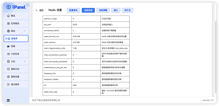
Task: Click the keyspace_hits cell
Action: click(x=57, y=73)
